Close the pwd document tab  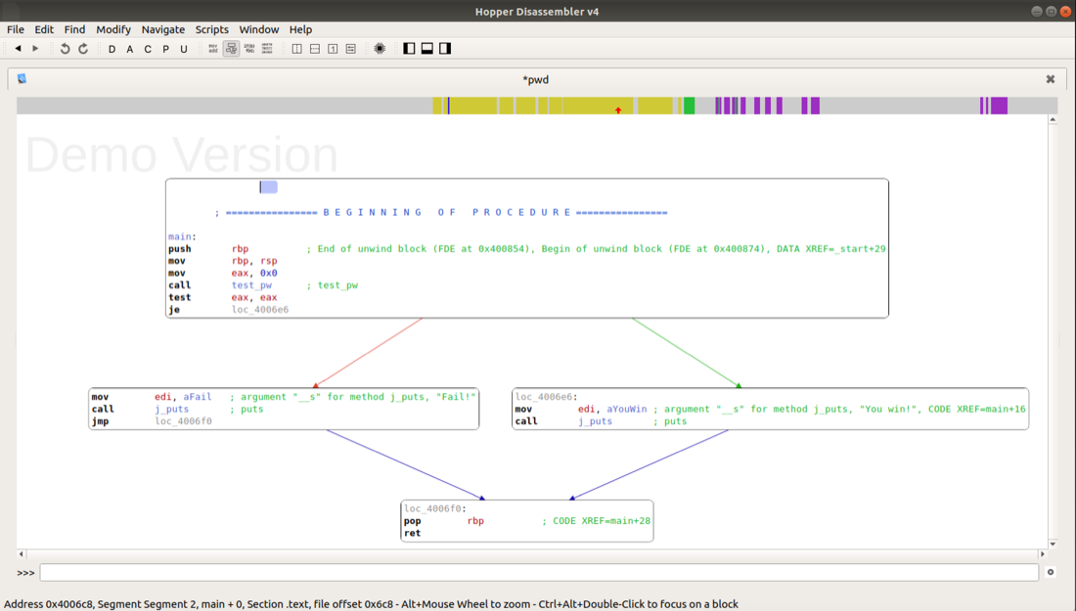coord(1051,79)
